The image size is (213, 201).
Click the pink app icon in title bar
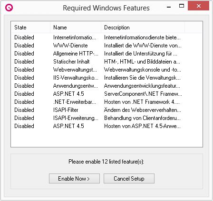click(x=9, y=8)
